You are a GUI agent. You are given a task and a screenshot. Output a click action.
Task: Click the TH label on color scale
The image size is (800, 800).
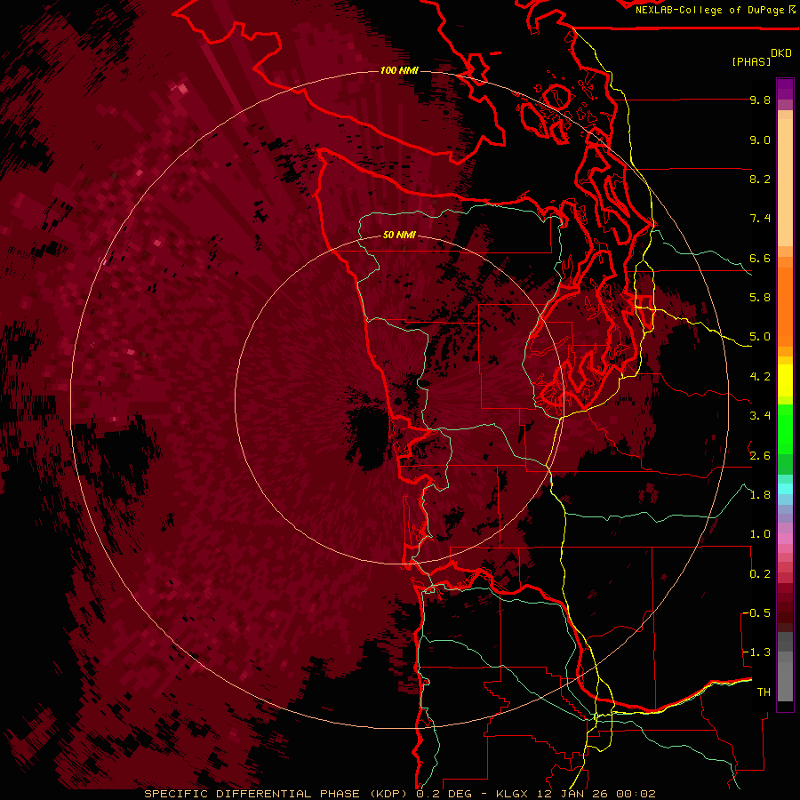[x=764, y=692]
